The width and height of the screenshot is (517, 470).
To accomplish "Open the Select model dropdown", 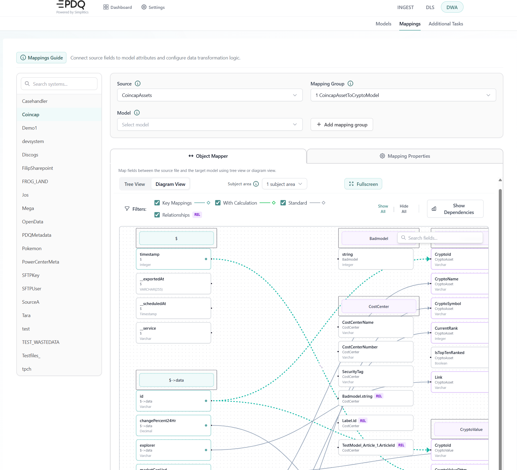I will click(x=210, y=125).
